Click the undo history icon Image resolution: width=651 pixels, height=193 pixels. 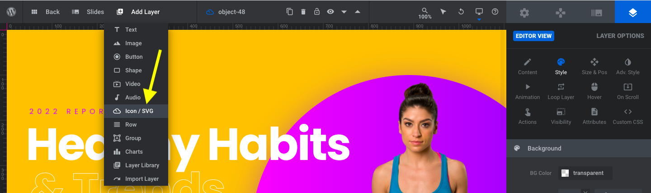(x=461, y=12)
